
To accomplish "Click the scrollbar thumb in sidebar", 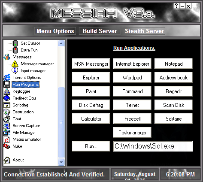I will [x=61, y=122].
